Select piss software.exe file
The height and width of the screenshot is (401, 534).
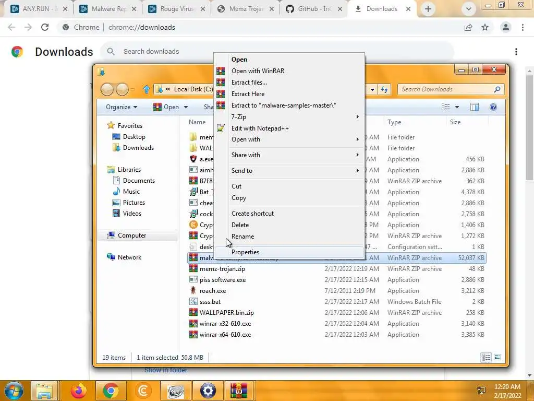point(222,280)
